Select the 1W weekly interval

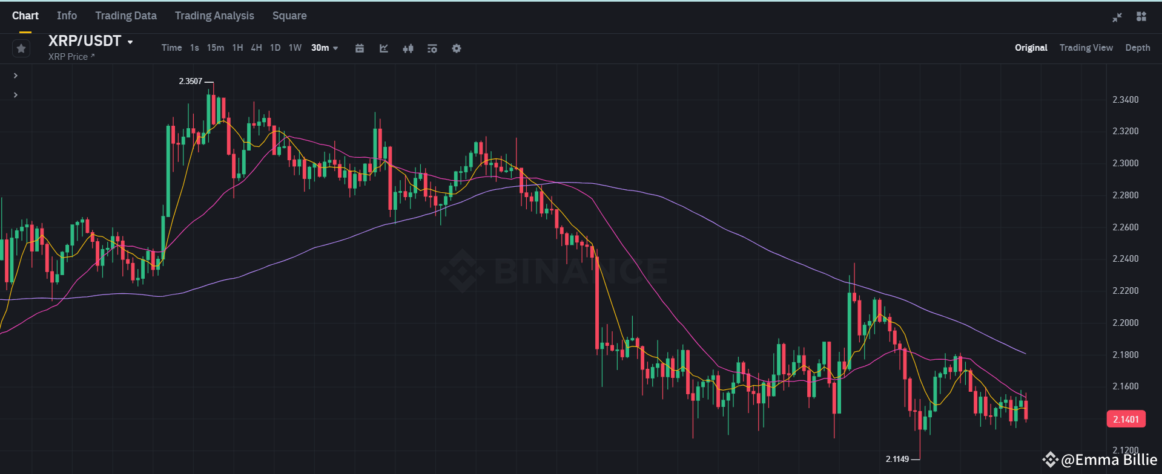295,48
